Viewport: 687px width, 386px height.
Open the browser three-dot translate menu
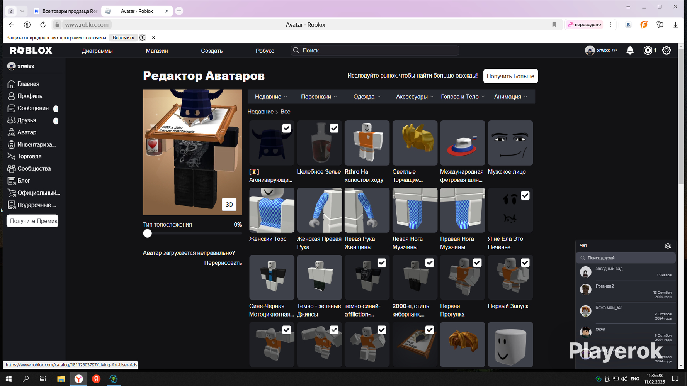(x=610, y=25)
